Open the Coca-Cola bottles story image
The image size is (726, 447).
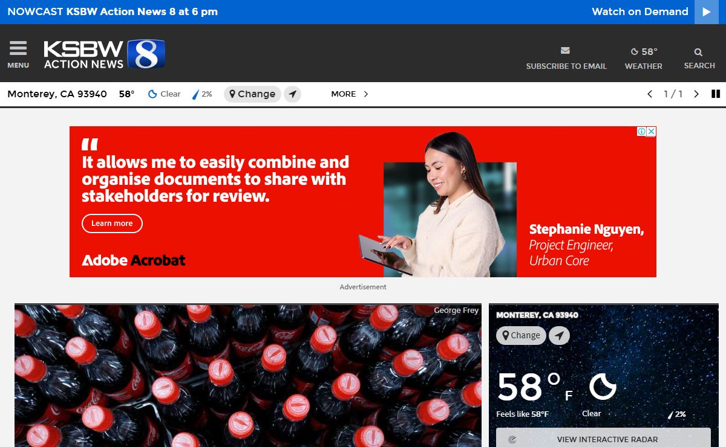pos(248,376)
